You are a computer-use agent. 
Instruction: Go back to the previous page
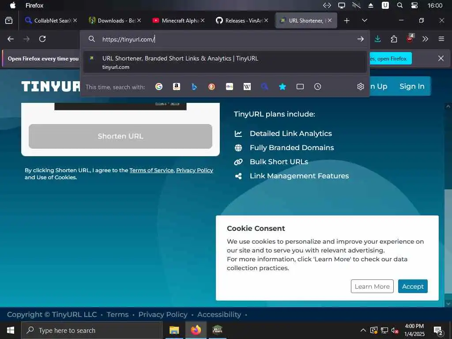11,39
